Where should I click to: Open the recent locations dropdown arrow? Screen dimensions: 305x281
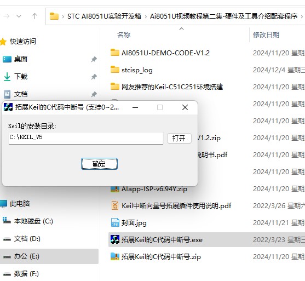click(19, 16)
